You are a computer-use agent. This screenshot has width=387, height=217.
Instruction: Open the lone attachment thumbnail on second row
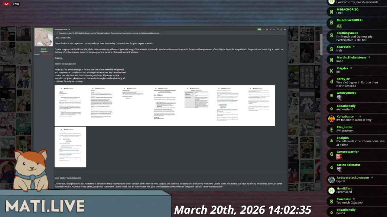[x=70, y=147]
